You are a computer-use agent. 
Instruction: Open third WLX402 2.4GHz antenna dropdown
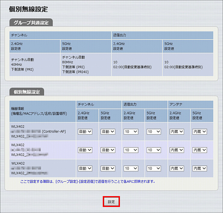[x=177, y=168]
